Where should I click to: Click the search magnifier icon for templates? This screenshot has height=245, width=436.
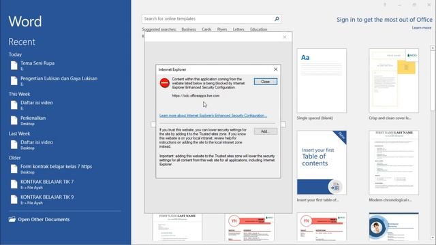(x=277, y=19)
